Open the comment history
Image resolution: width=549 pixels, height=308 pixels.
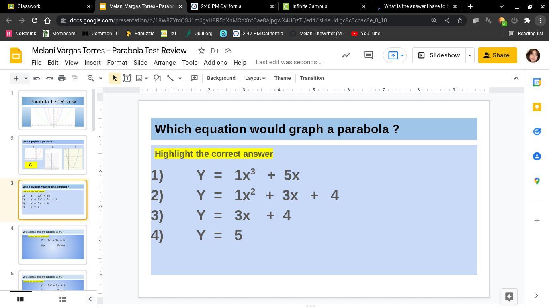[x=369, y=55]
